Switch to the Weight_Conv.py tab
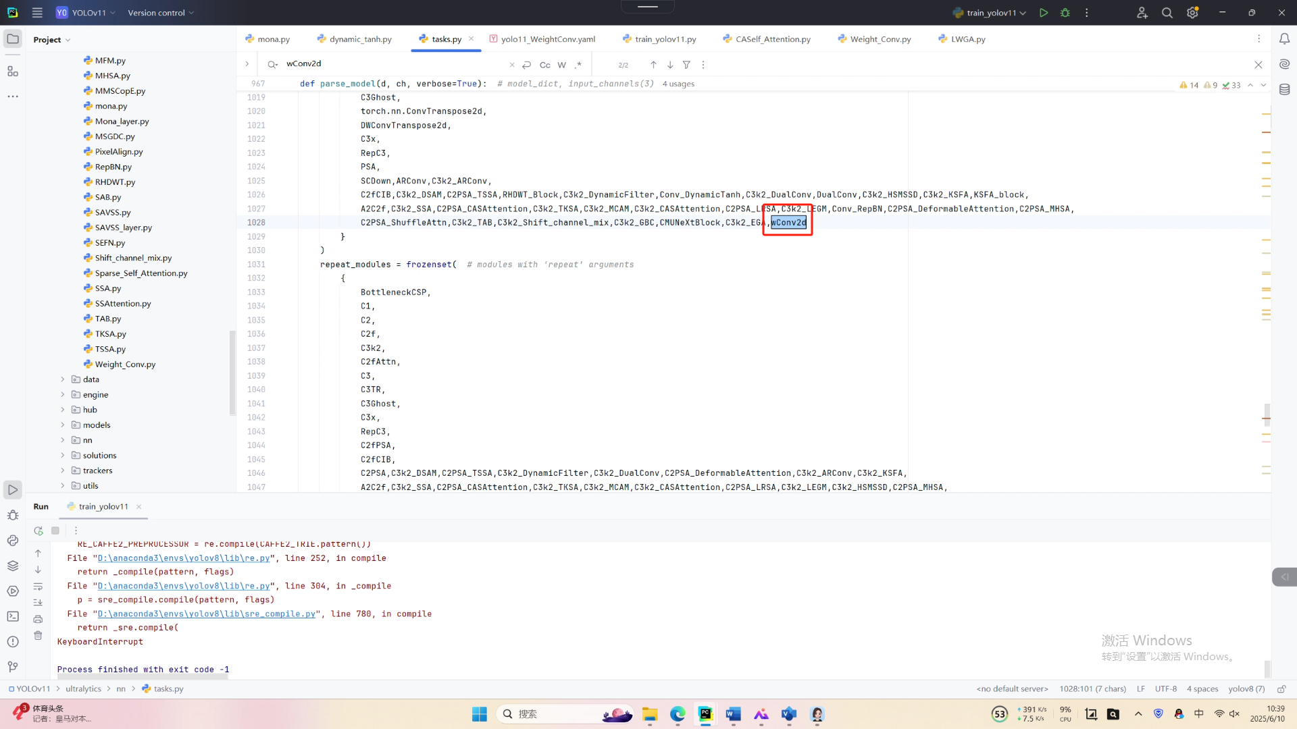The width and height of the screenshot is (1297, 729). pos(880,39)
